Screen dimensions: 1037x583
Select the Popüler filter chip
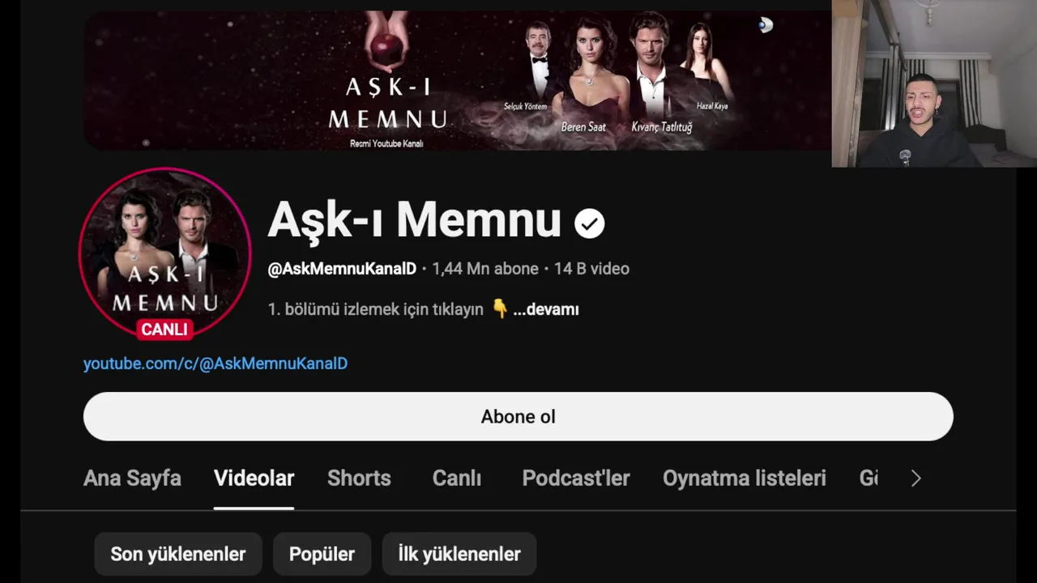pos(322,554)
